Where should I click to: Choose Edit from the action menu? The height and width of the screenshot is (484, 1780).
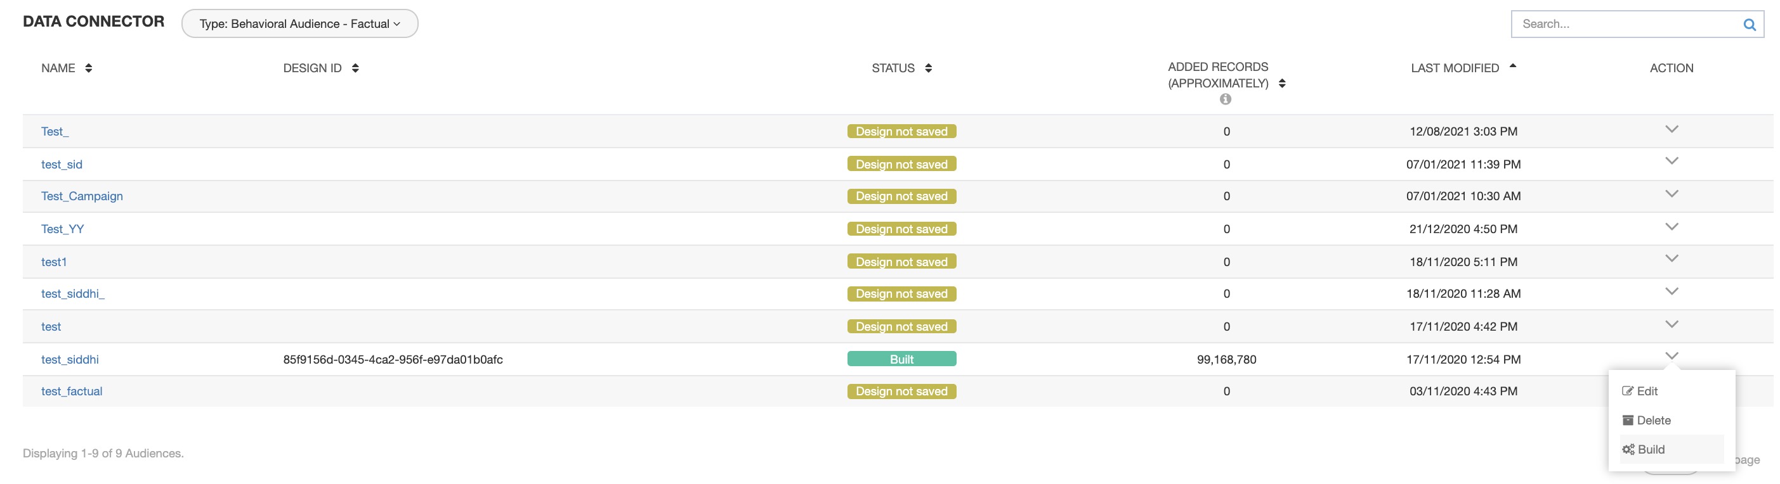[1646, 391]
